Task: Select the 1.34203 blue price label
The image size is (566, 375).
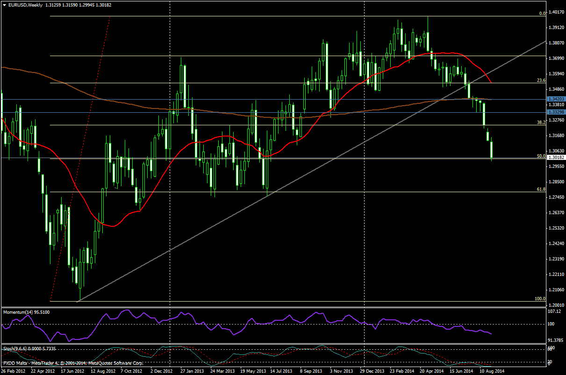Action: 555,99
